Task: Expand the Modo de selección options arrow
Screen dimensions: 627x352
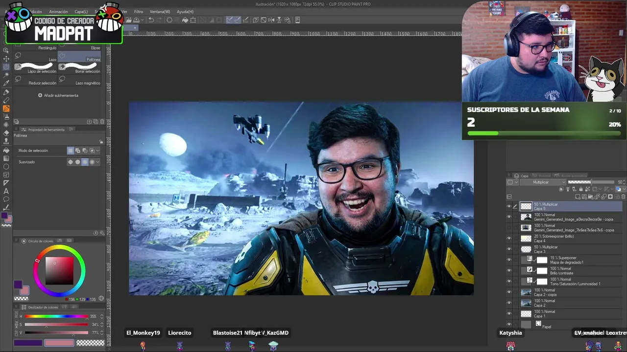Action: (x=98, y=151)
